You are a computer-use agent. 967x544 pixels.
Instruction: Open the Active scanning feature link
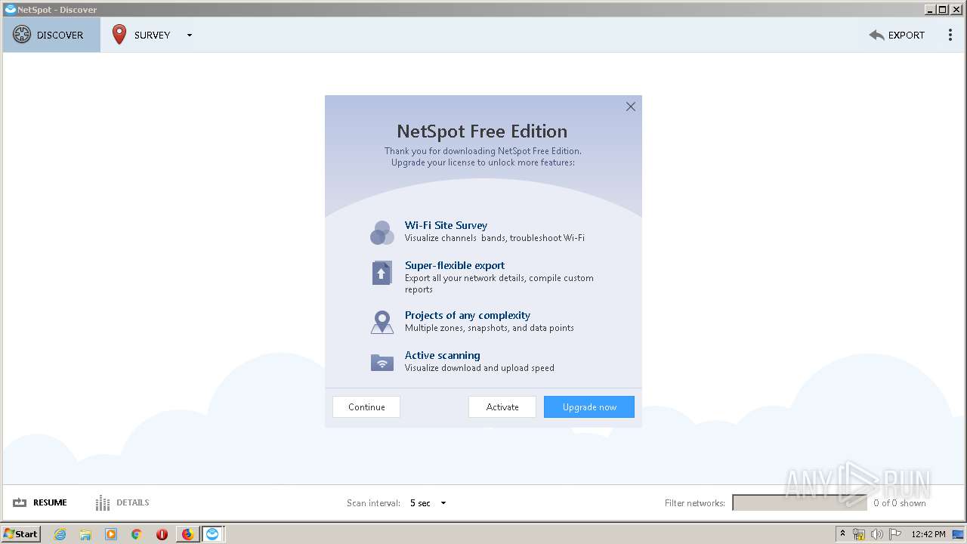pyautogui.click(x=442, y=355)
